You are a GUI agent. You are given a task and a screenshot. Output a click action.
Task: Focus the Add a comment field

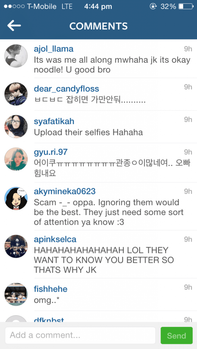coord(80,335)
